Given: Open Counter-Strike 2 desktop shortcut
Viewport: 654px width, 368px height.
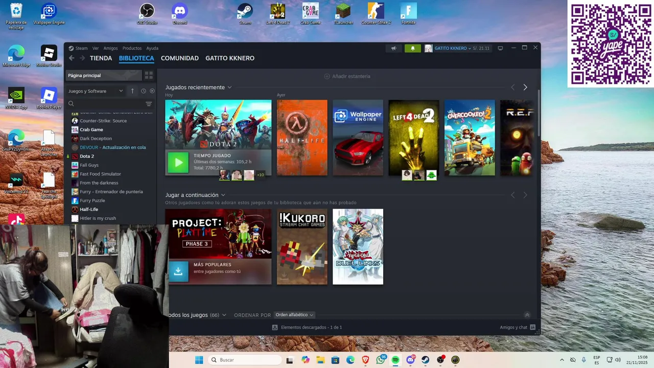Looking at the screenshot, I should coord(376,14).
